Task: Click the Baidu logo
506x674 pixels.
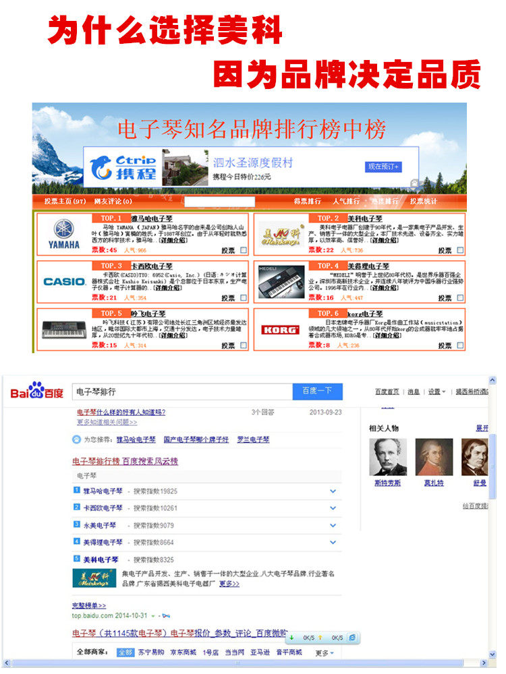Action: click(x=37, y=391)
